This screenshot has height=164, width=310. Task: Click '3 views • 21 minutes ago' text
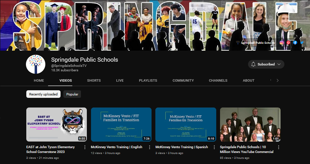(x=43, y=158)
